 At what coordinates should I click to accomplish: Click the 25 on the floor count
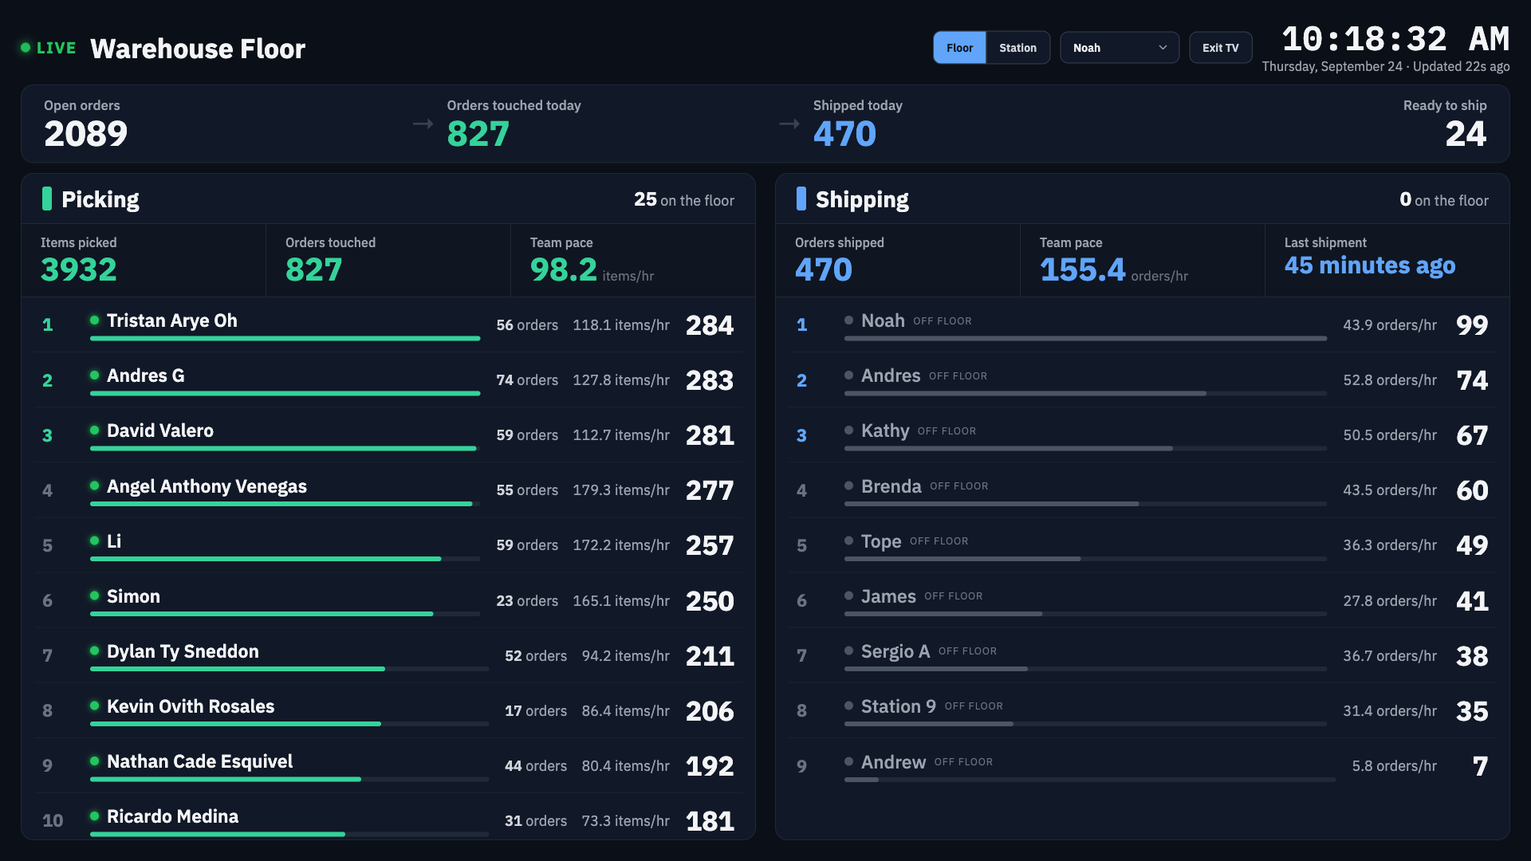pos(683,200)
